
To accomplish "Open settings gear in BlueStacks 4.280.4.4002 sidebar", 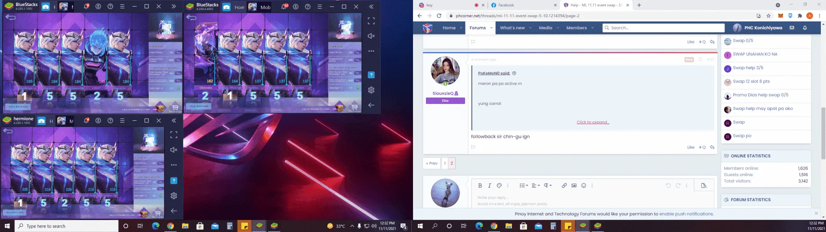I will pyautogui.click(x=371, y=90).
